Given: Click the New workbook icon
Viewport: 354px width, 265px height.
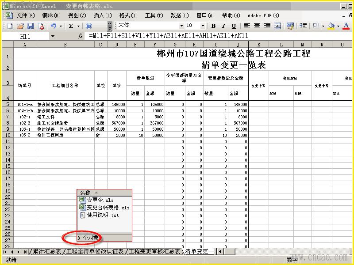Looking at the screenshot, I should coord(10,26).
